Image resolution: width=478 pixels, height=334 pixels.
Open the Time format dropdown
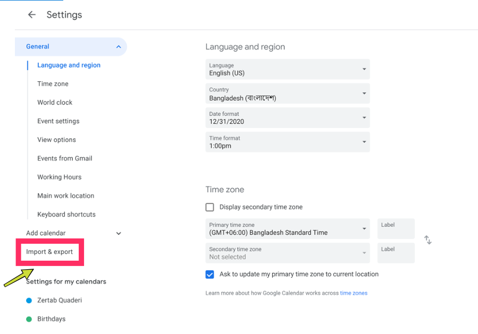coord(288,142)
